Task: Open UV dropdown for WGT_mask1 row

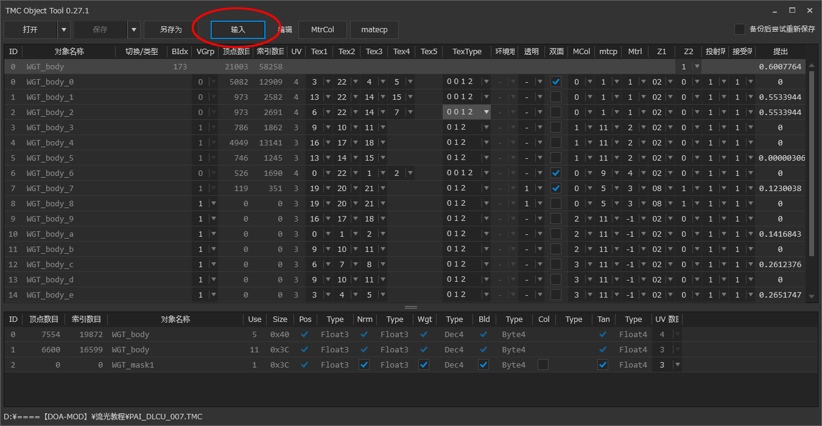Action: tap(676, 365)
